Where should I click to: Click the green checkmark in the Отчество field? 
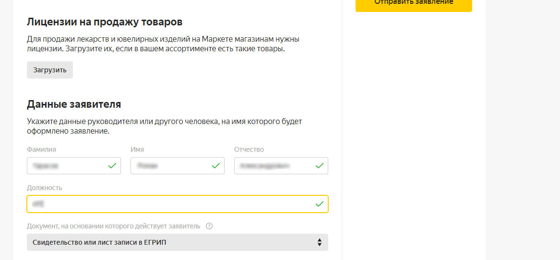pos(320,166)
